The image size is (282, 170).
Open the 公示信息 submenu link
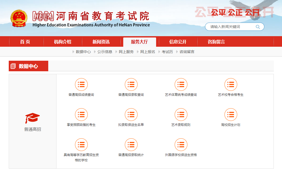[x=105, y=52]
